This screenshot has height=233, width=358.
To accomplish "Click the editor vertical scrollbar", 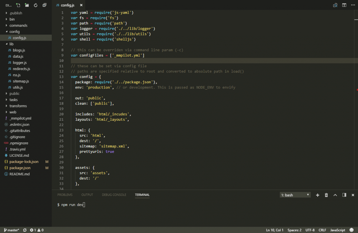I will pos(356,100).
